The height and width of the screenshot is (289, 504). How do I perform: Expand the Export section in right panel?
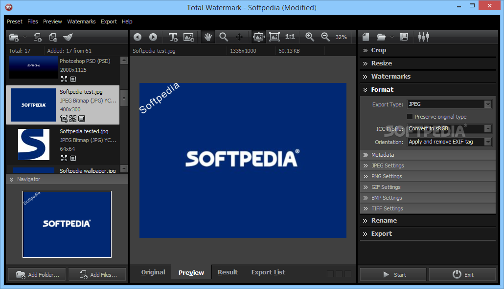pos(428,234)
